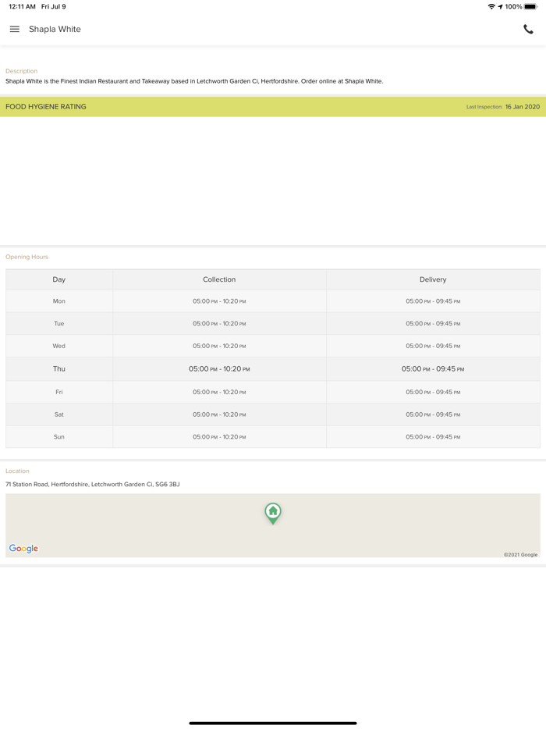Click Monday's delivery hours
The height and width of the screenshot is (729, 546).
pyautogui.click(x=433, y=300)
